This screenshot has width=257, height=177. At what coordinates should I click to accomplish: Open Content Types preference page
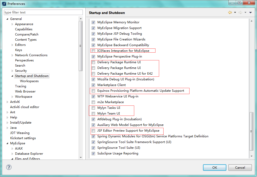[26, 40]
